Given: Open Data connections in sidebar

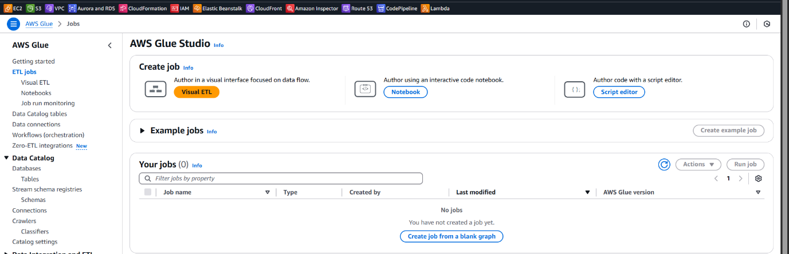Looking at the screenshot, I should pos(36,124).
